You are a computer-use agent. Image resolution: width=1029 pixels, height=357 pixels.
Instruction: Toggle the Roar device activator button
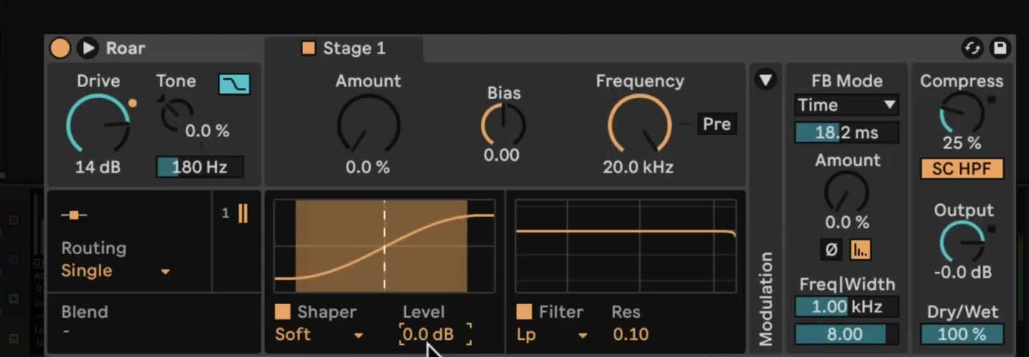(60, 48)
